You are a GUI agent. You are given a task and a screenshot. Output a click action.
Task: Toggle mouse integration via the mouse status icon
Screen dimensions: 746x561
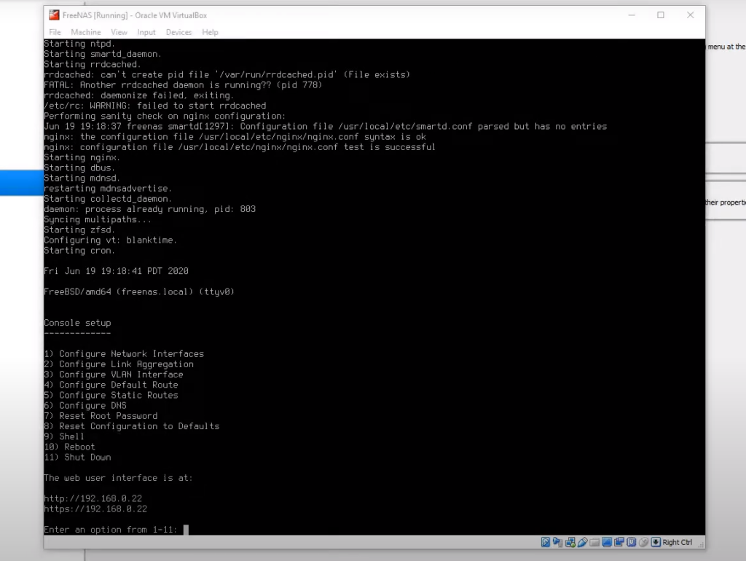643,542
